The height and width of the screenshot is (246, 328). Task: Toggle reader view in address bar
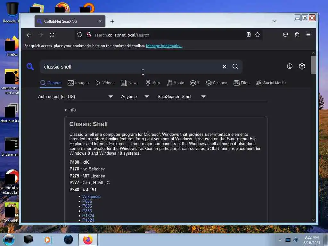pyautogui.click(x=248, y=35)
